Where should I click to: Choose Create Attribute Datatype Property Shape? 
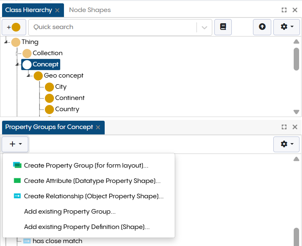tap(92, 181)
